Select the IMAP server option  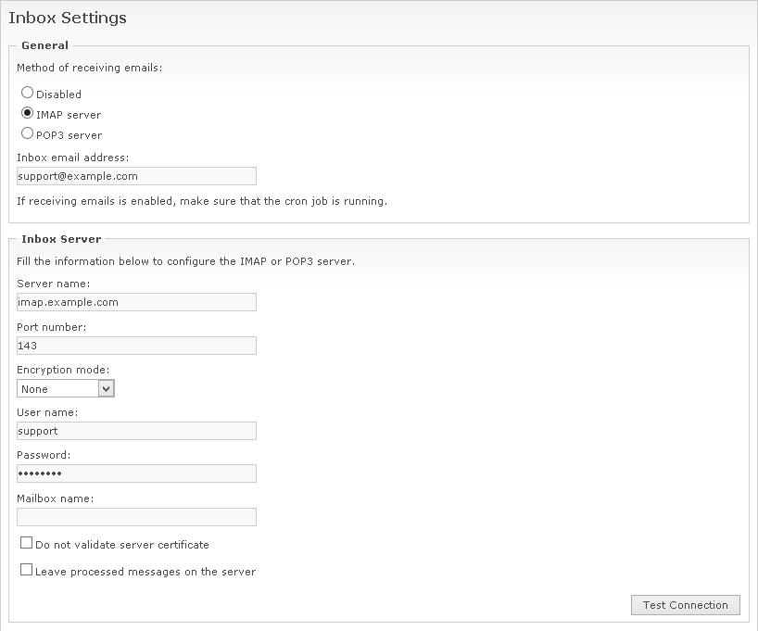click(28, 115)
